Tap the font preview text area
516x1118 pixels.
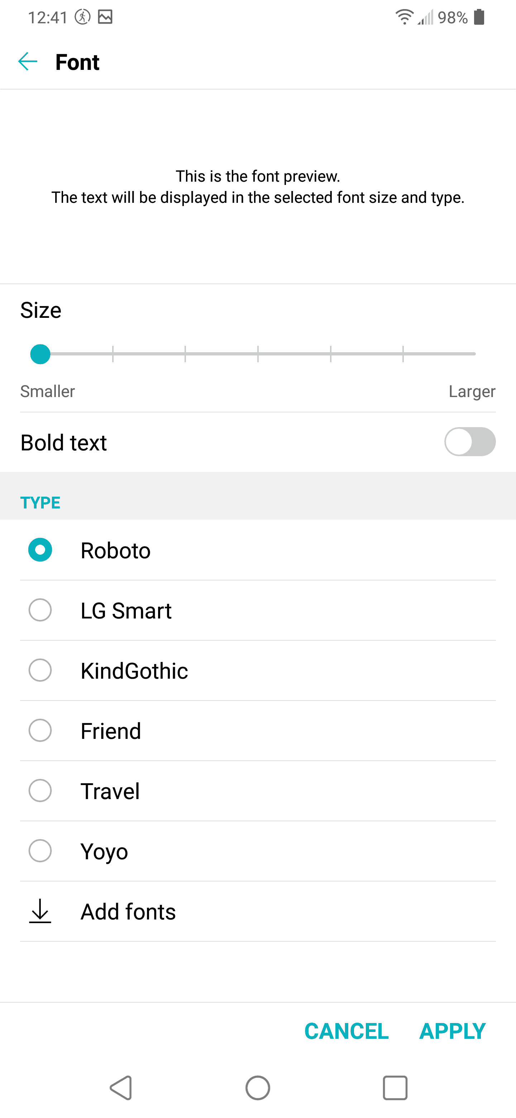tap(258, 187)
